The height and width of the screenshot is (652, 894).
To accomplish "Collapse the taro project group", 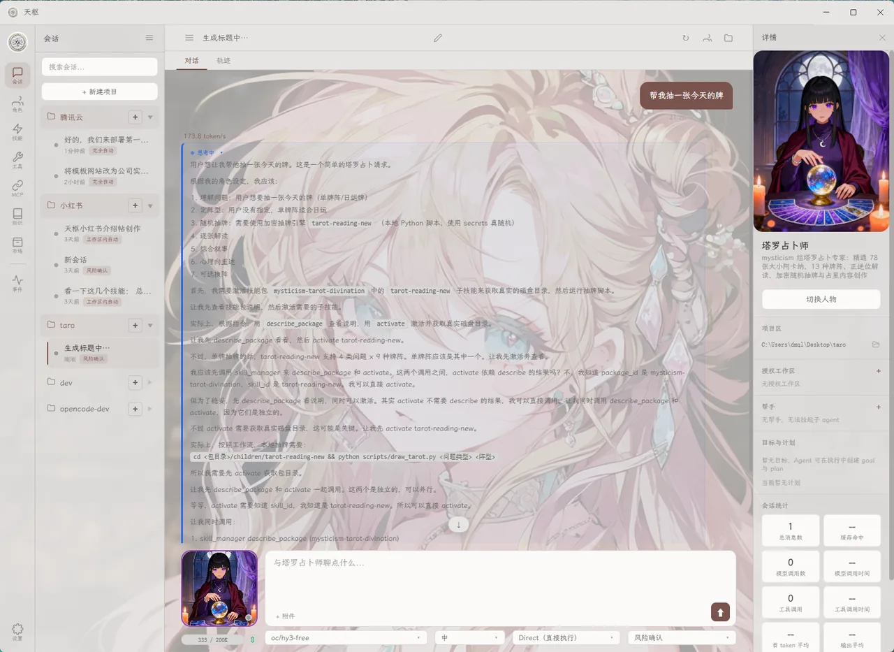I will pyautogui.click(x=150, y=325).
